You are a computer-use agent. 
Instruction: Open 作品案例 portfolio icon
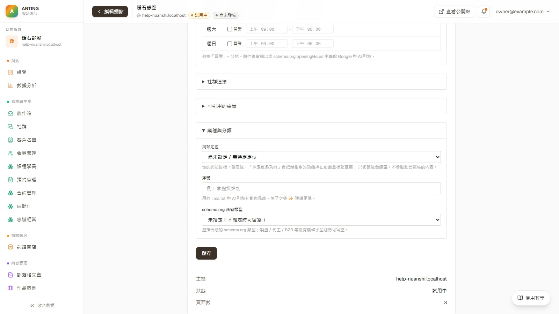coord(10,288)
